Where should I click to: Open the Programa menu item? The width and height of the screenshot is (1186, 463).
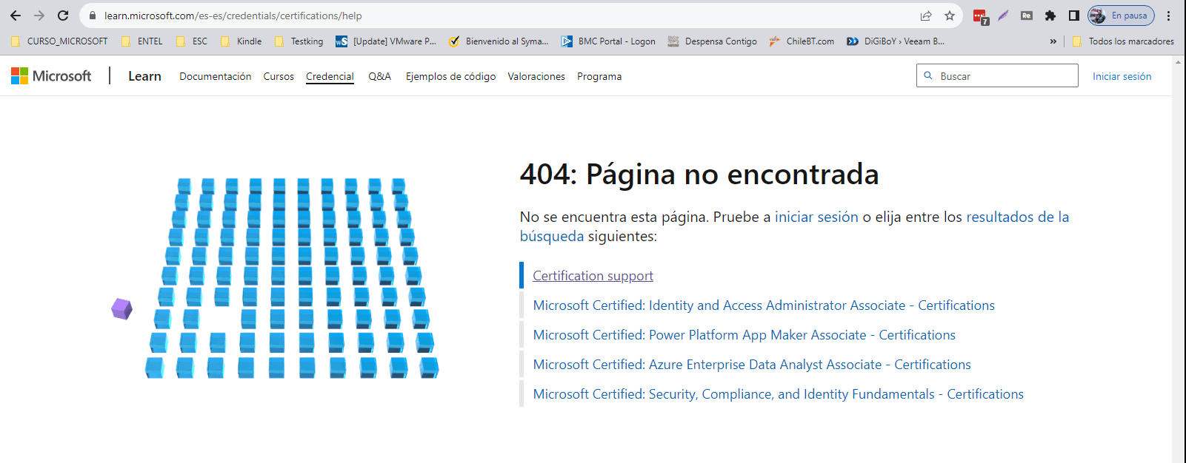(599, 76)
